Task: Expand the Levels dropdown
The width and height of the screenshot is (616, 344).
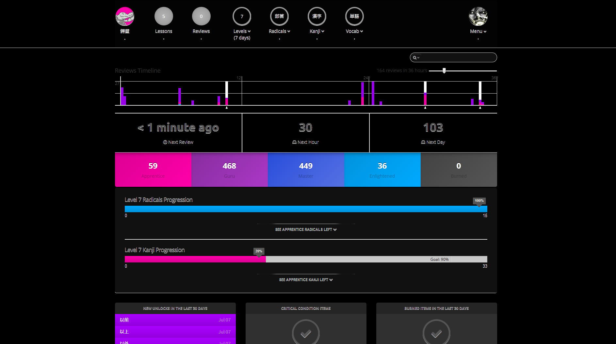Action: click(242, 31)
